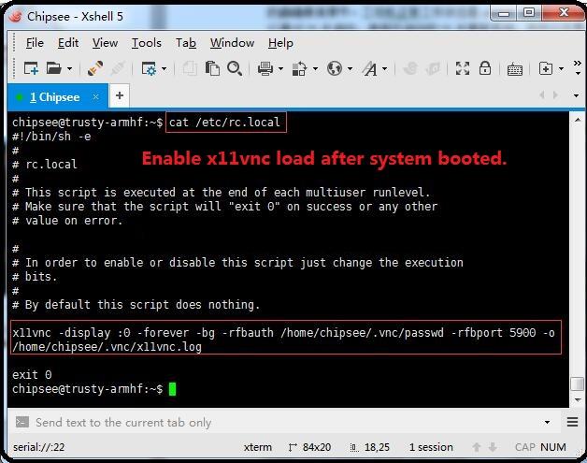The width and height of the screenshot is (587, 463).
Task: Open the View menu
Action: (x=106, y=43)
